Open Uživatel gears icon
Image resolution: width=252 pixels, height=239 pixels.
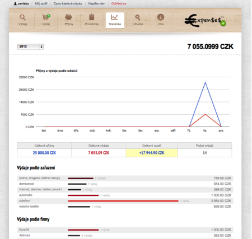(138, 17)
